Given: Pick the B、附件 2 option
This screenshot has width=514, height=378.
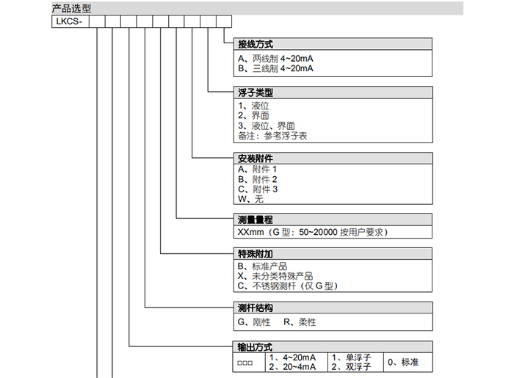Looking at the screenshot, I should 257,179.
